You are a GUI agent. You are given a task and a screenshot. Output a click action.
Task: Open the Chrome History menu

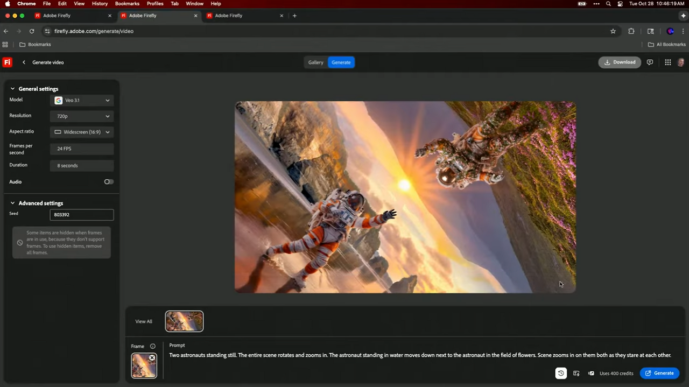100,4
